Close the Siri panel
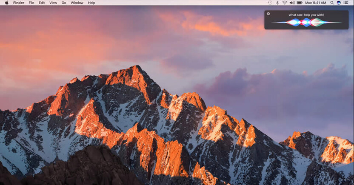Viewport: 354px width, 185px height. (268, 14)
